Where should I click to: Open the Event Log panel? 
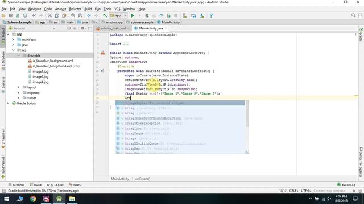click(x=346, y=185)
